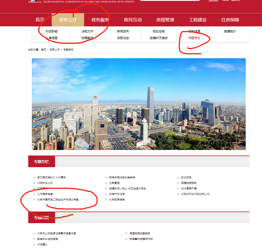Open the 法规文件 submenu link
The height and width of the screenshot is (252, 262).
[x=87, y=31]
